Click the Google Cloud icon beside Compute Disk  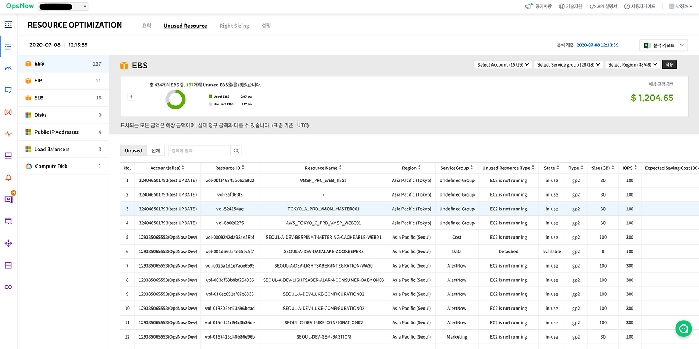pos(28,166)
